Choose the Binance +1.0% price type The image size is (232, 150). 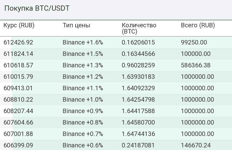pyautogui.click(x=83, y=100)
